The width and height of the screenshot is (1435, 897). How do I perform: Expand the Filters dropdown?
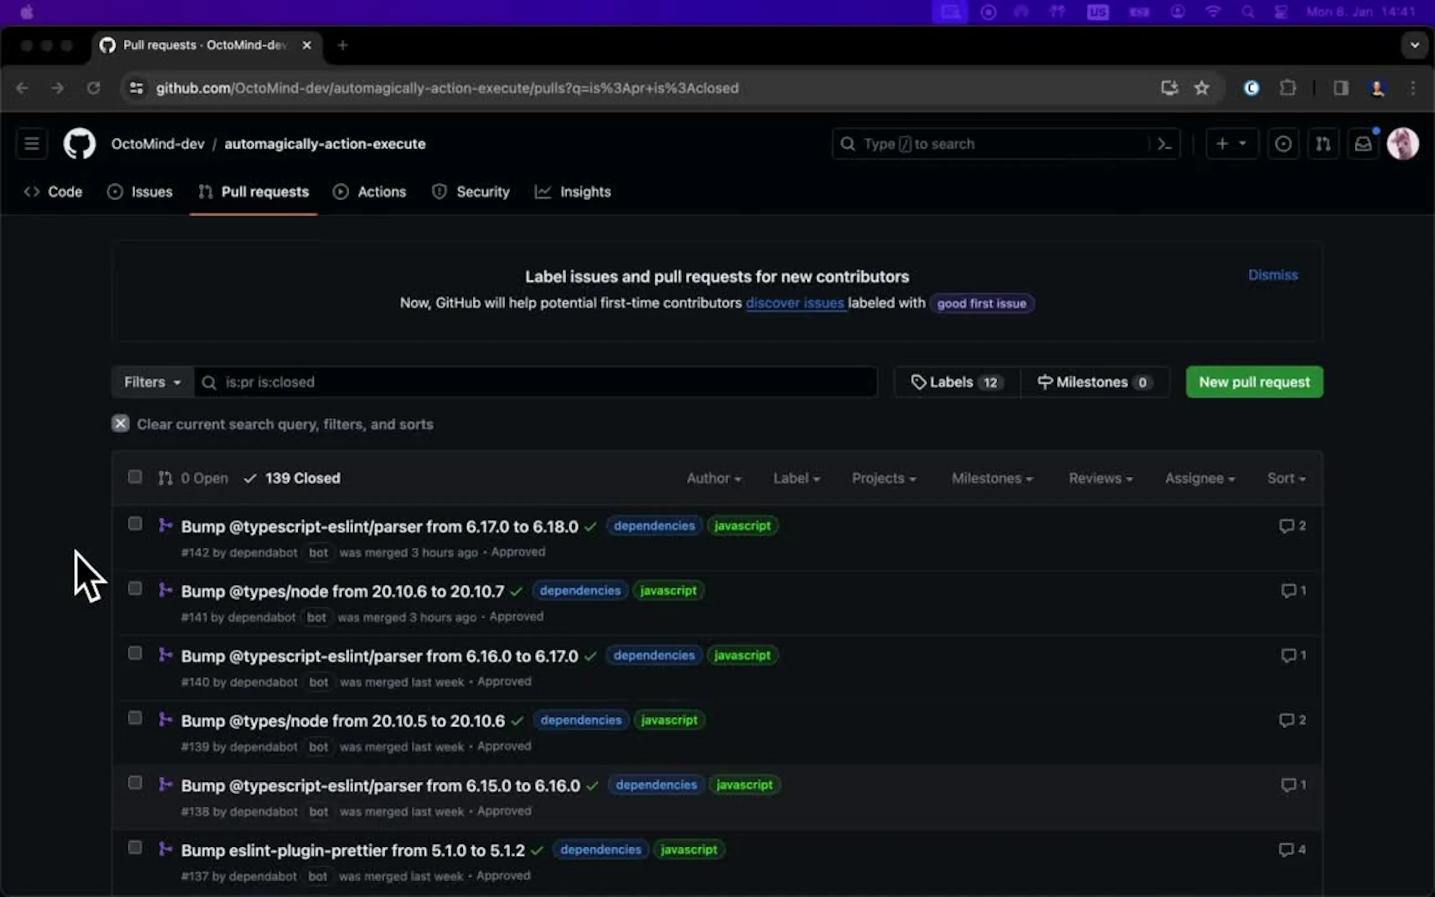coord(152,382)
